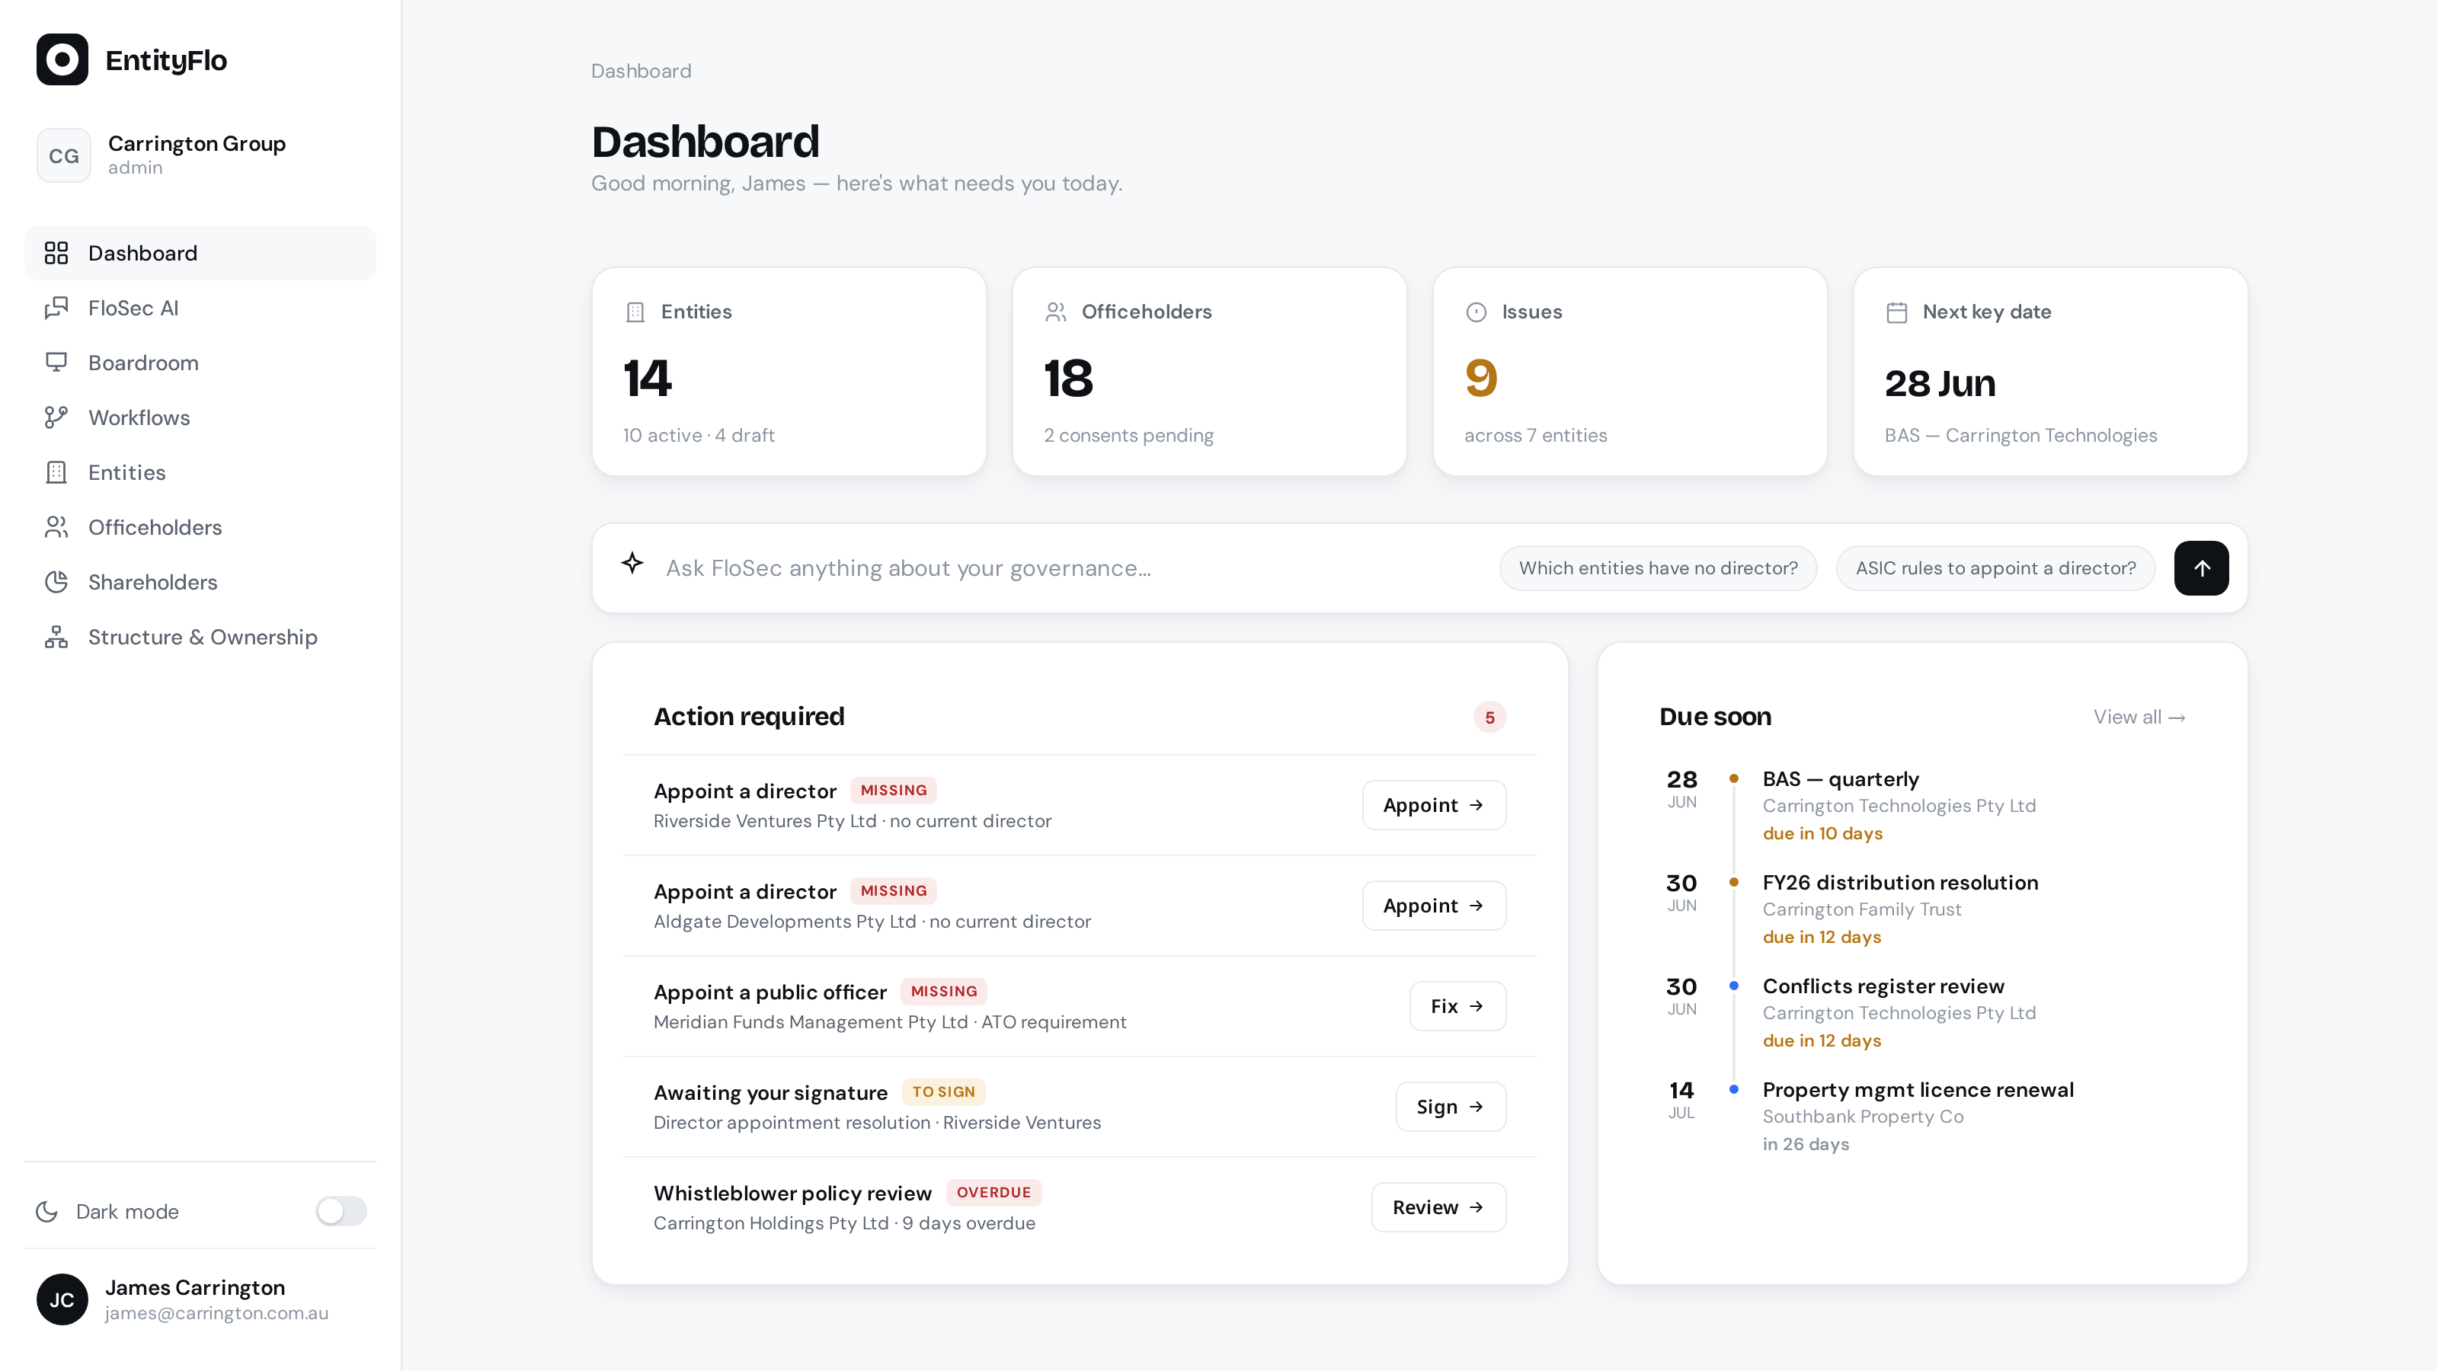
Task: Click the people icon on Officeholders card
Action: pyautogui.click(x=1056, y=312)
